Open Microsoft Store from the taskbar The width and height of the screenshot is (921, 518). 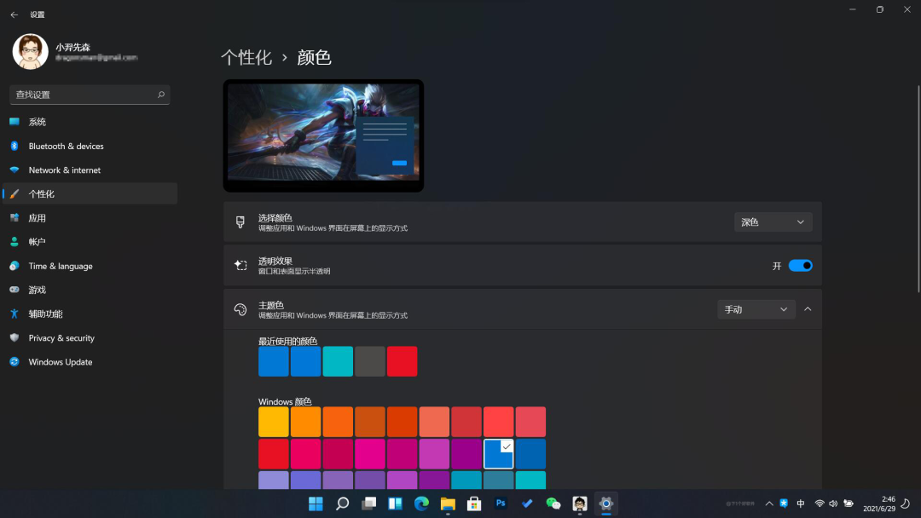[474, 504]
